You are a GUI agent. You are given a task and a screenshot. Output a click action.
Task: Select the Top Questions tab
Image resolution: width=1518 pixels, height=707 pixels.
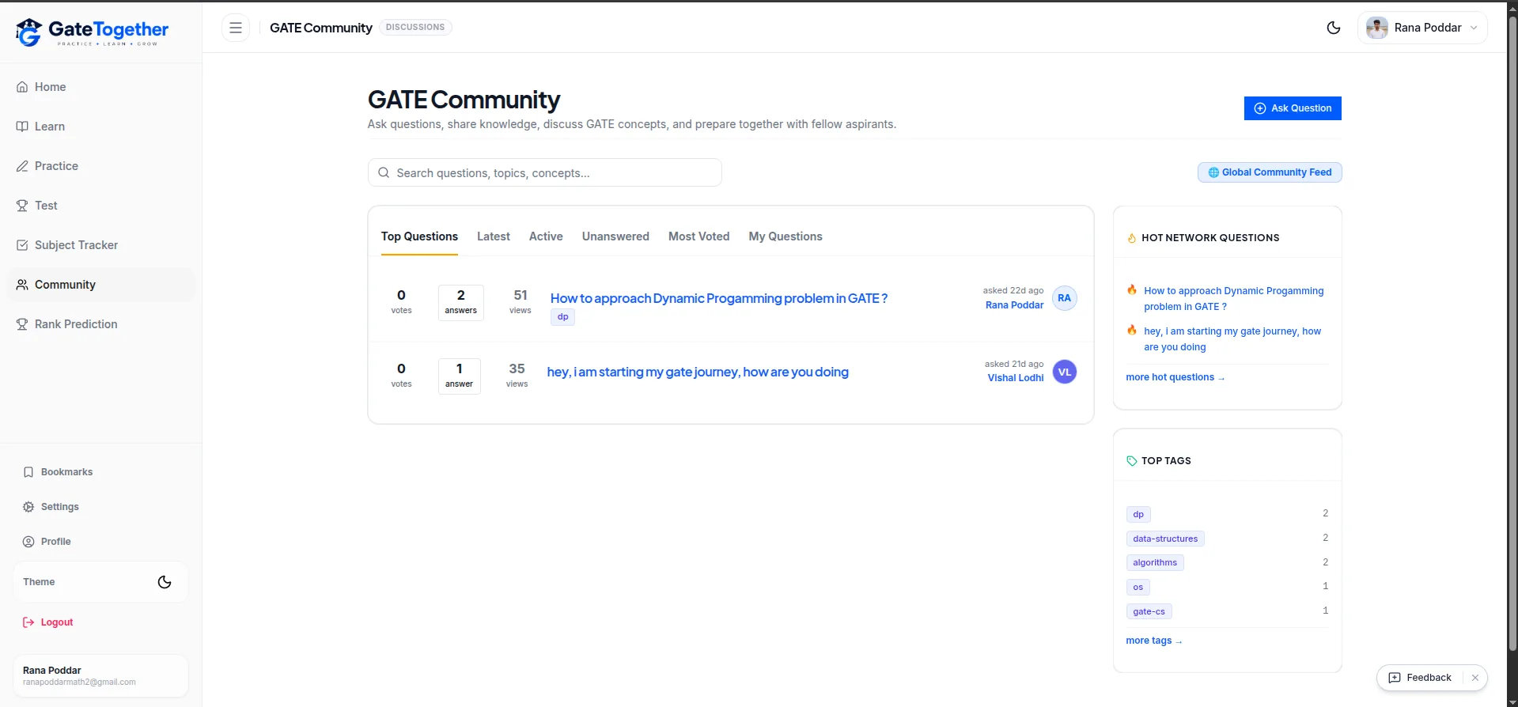[419, 236]
